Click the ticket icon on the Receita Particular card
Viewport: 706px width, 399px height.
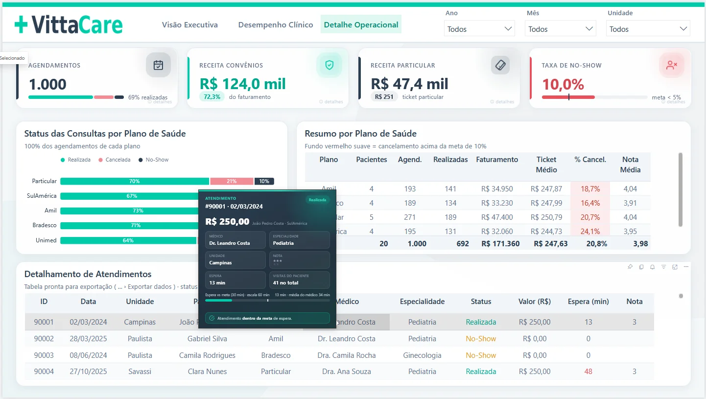[x=500, y=65]
